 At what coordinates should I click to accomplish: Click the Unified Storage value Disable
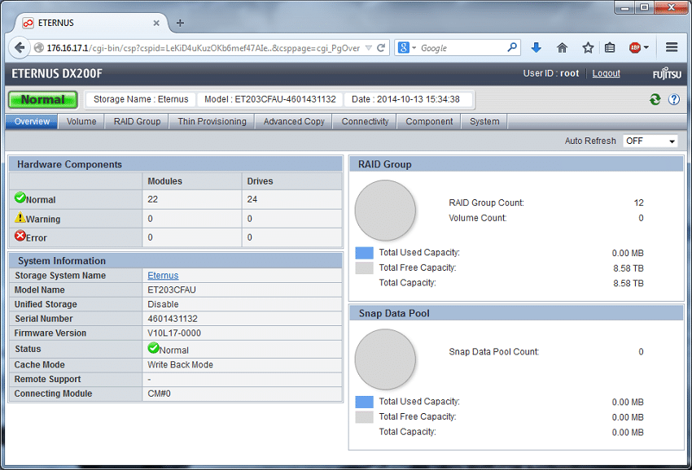coord(163,304)
